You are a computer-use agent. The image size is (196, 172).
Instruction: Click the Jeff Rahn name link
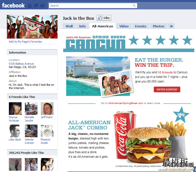click(47, 117)
